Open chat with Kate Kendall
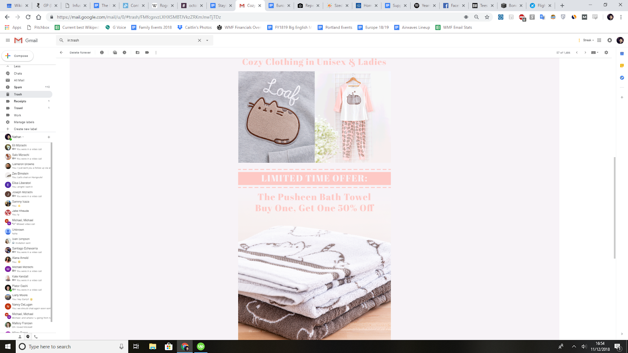Image resolution: width=628 pixels, height=353 pixels. 26,278
